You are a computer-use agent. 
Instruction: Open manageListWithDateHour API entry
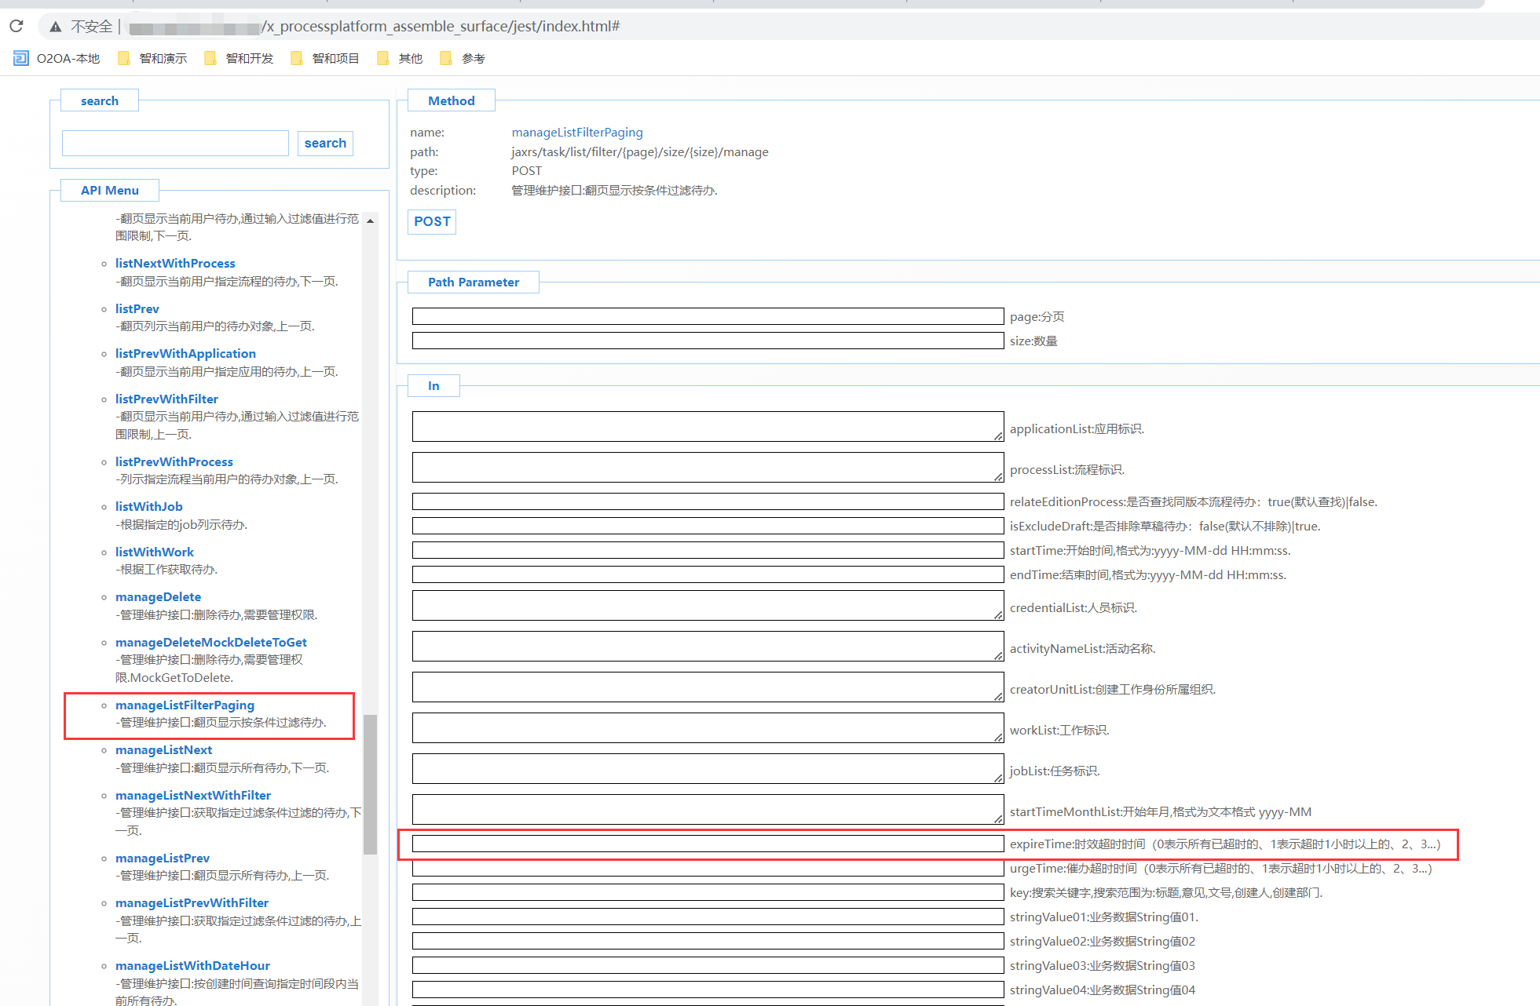(x=192, y=966)
